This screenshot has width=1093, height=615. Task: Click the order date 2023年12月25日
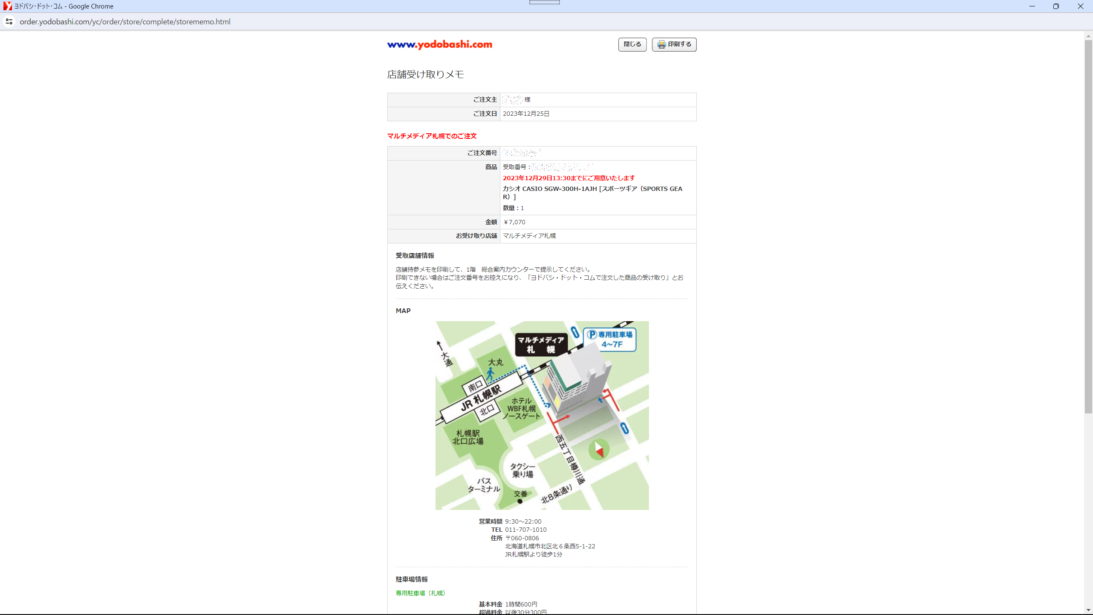526,114
